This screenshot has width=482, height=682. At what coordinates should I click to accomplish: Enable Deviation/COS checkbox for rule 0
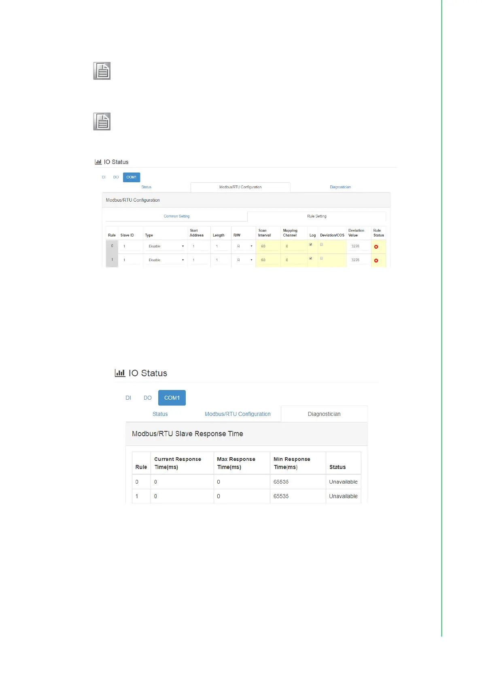pos(321,245)
